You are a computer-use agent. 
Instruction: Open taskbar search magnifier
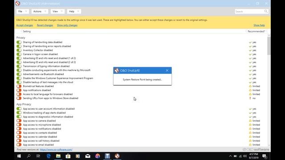coord(28,156)
